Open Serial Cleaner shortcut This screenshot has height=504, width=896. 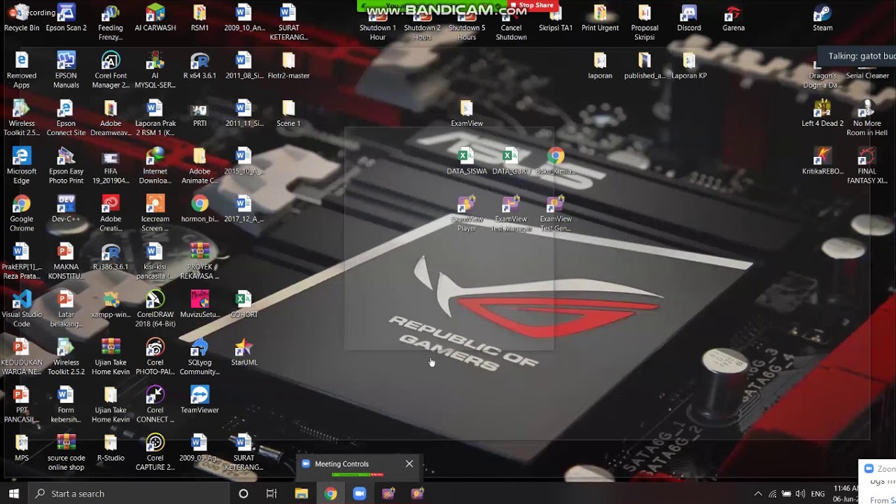(x=867, y=66)
